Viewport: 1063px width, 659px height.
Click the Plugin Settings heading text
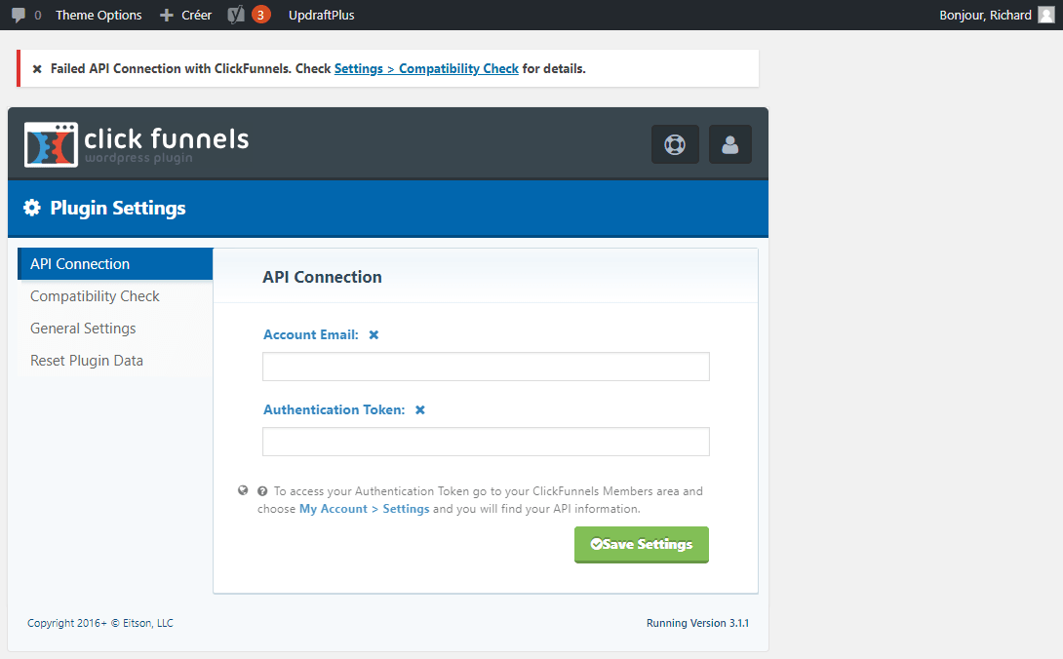(x=118, y=208)
